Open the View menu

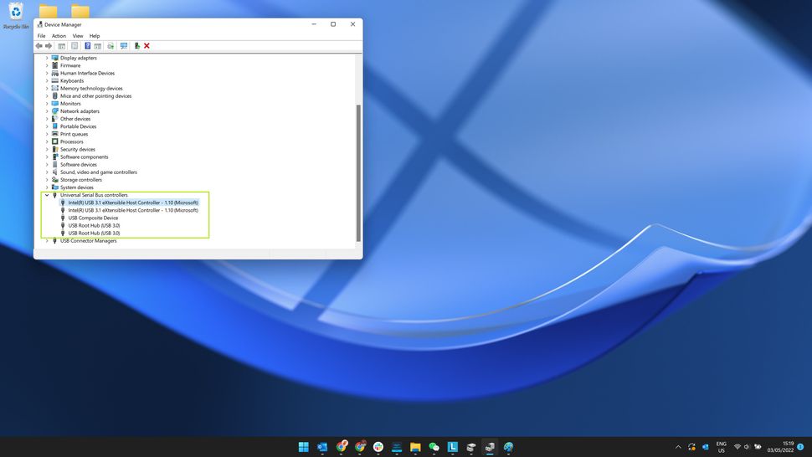coord(78,36)
